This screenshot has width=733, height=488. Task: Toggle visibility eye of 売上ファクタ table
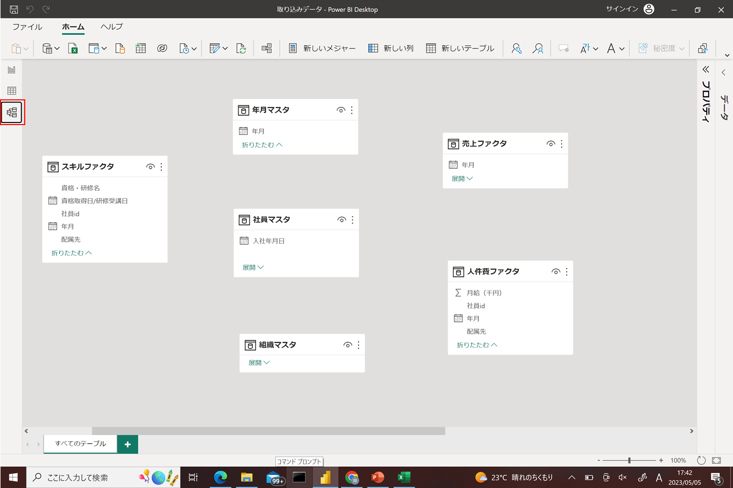pos(550,144)
